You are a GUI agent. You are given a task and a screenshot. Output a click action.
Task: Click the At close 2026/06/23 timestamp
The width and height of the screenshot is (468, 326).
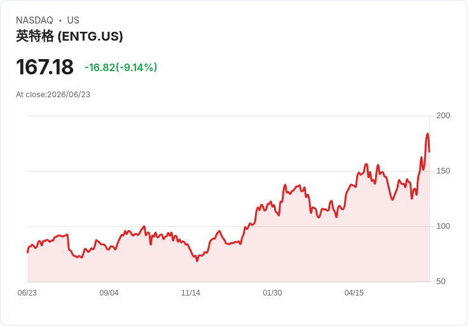[53, 95]
